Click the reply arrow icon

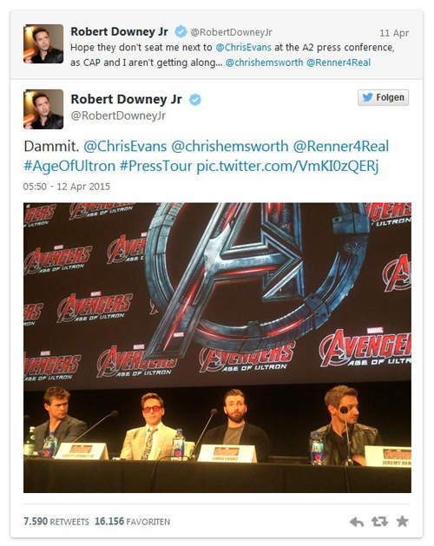357,522
